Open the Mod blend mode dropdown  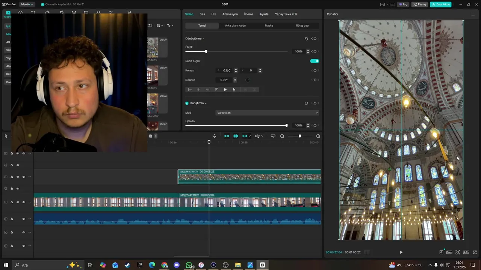267,112
